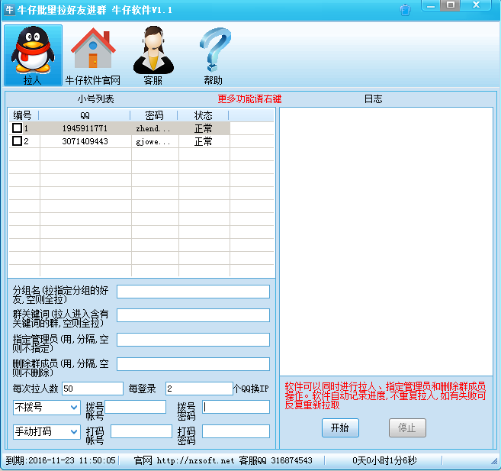This screenshot has height=471, width=501.
Task: Open the 不拨号 dial mode dropdown
Action: tap(47, 408)
